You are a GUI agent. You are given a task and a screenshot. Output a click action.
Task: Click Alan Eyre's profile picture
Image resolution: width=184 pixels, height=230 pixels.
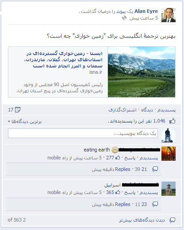click(x=169, y=15)
